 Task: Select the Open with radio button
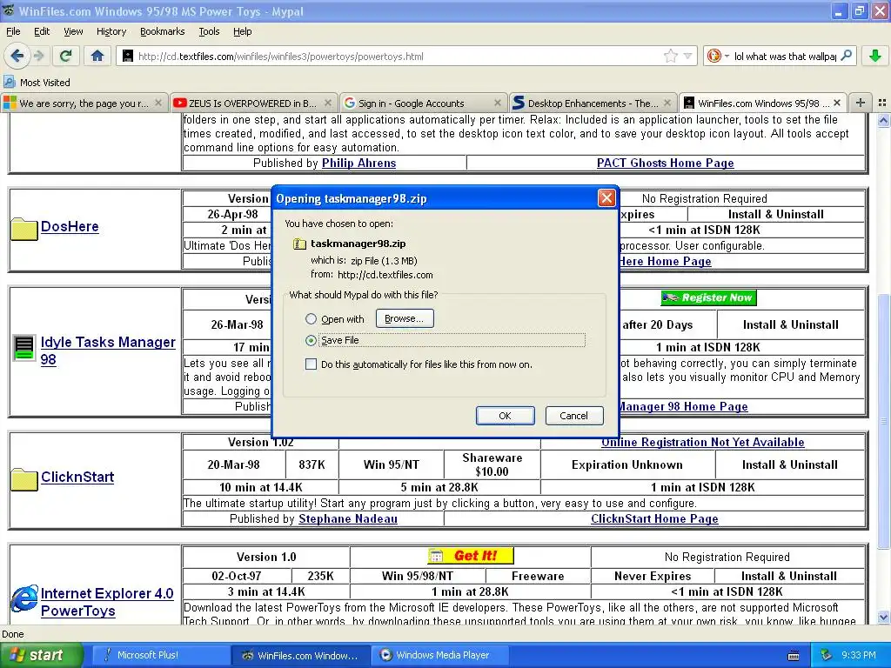(311, 318)
